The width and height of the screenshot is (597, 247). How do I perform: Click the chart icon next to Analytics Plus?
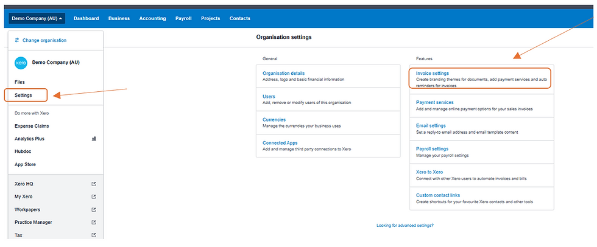click(x=94, y=139)
